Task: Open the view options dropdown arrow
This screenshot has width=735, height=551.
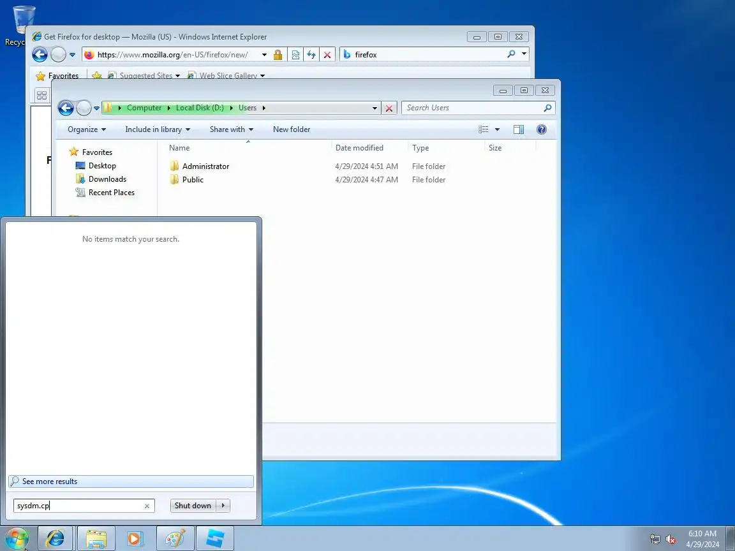Action: [x=498, y=129]
